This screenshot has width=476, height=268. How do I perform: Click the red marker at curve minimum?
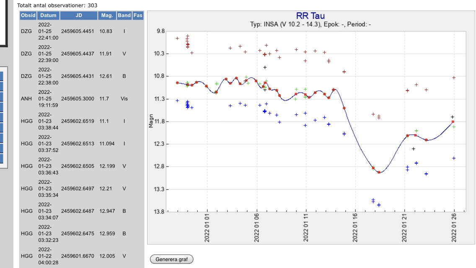point(379,172)
